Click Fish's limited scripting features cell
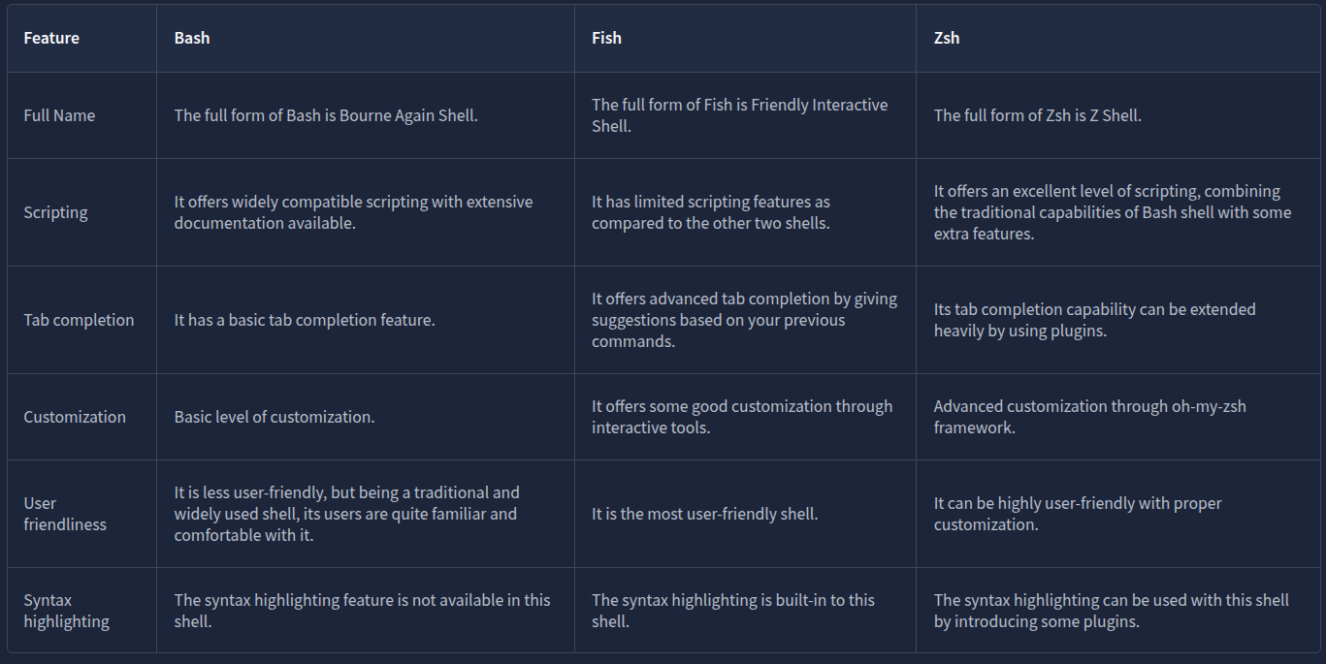Screen dimensions: 1326x664 coord(711,212)
